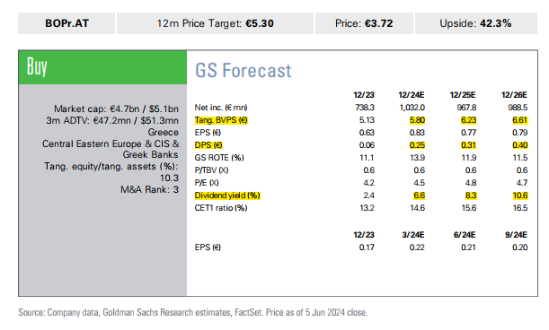Image resolution: width=549 pixels, height=330 pixels.
Task: Select the highlighted Tang. BVPS row label
Action: (x=221, y=120)
